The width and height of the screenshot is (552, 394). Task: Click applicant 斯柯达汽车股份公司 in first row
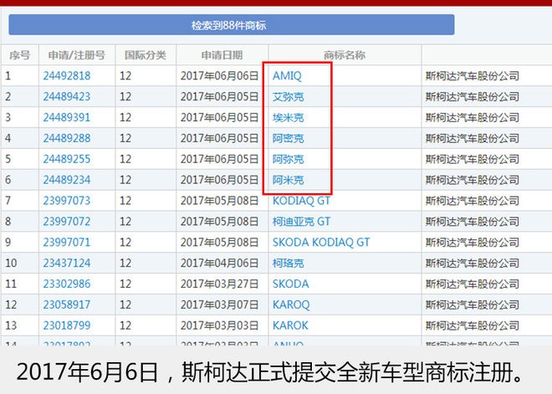tap(473, 75)
